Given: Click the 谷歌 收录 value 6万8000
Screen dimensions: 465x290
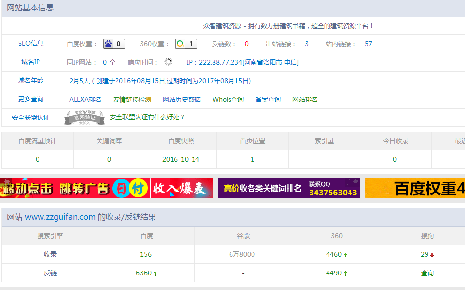Looking at the screenshot, I should [242, 254].
